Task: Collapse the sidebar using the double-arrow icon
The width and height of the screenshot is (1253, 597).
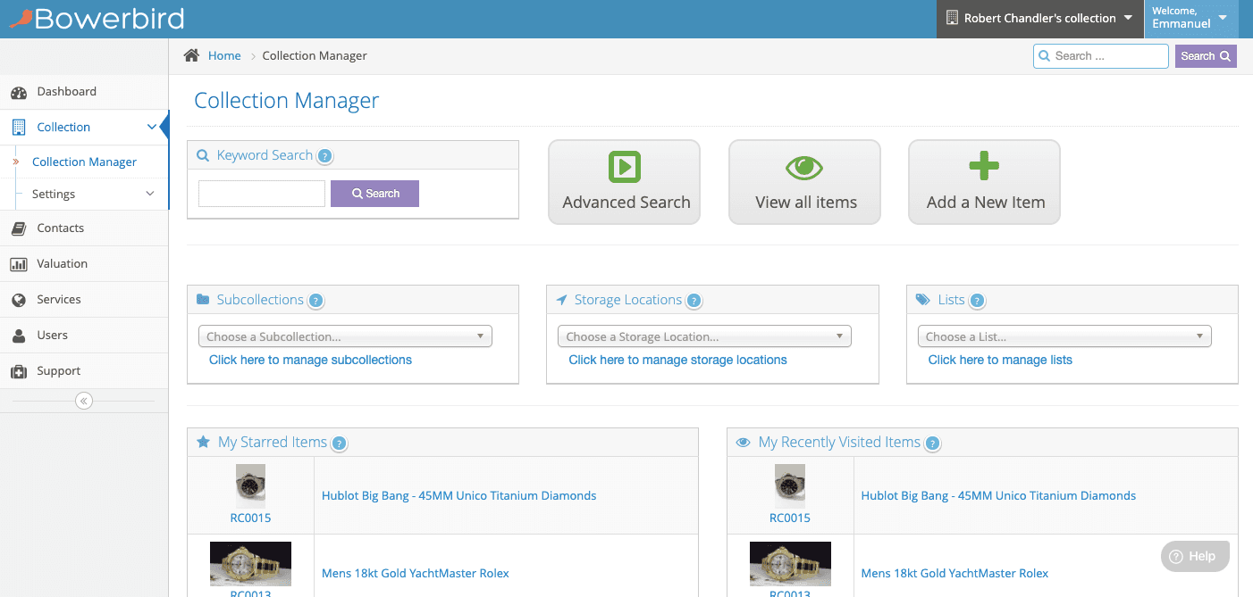Action: point(84,401)
